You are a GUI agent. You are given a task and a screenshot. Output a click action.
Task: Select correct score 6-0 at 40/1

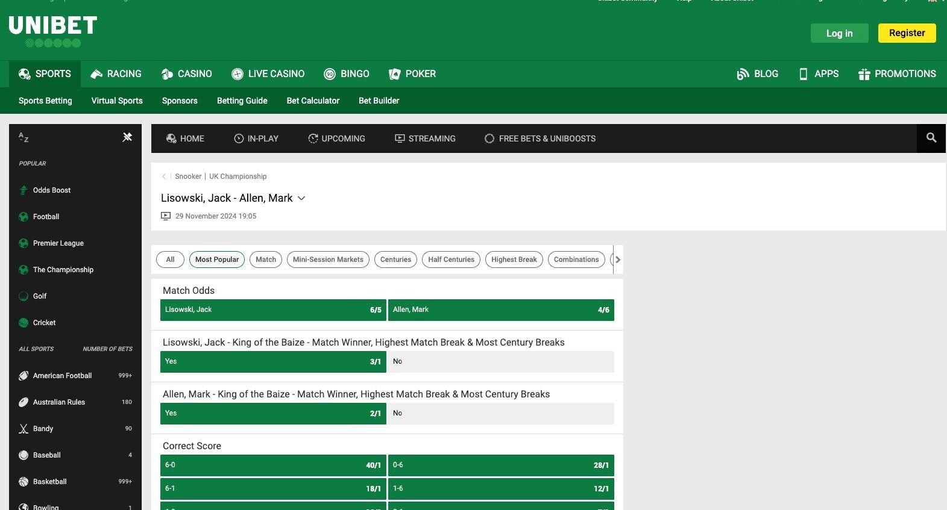click(x=273, y=465)
